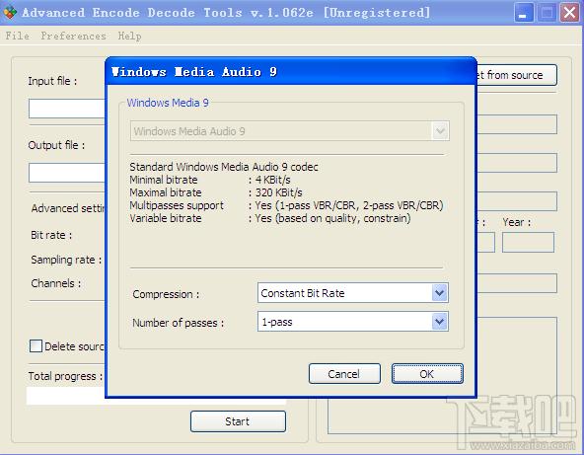This screenshot has width=584, height=455.
Task: Click the 'Windows Media 9' group title
Action: (x=168, y=103)
